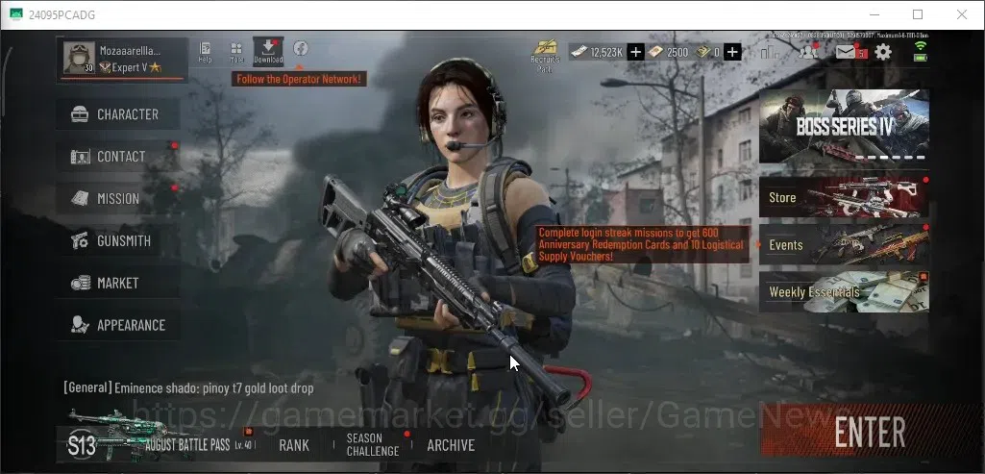Click the 2500 redemption card currency
The image size is (985, 474).
point(669,52)
